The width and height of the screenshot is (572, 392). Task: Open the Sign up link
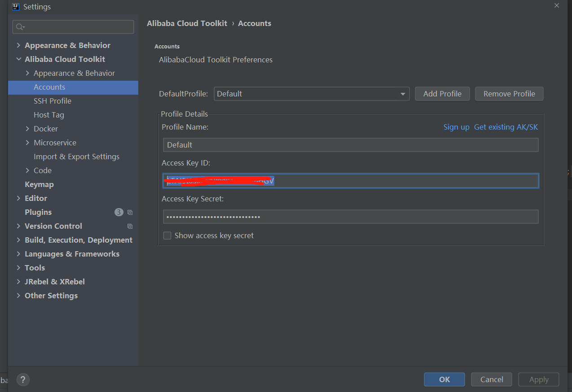[456, 127]
